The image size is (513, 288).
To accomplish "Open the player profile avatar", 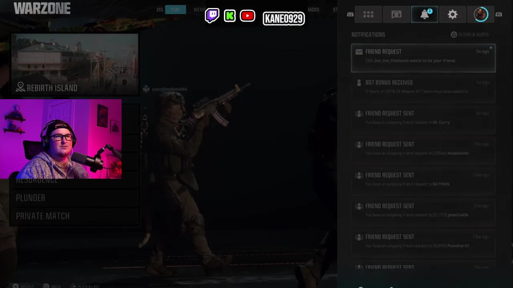I will pyautogui.click(x=481, y=15).
